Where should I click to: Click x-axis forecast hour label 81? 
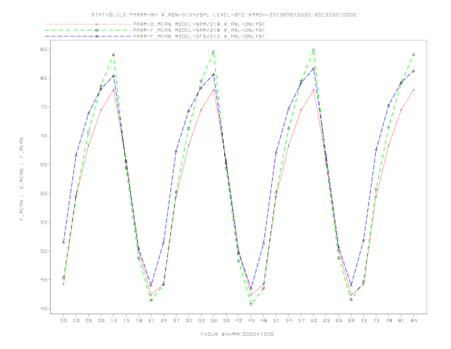click(x=401, y=320)
